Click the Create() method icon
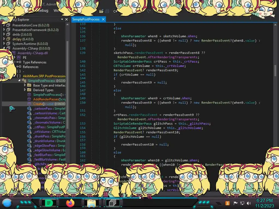Viewport: 279px width, 209px height. 29,104
